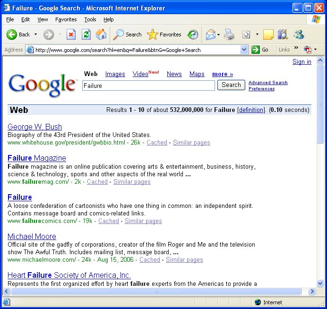327x309 pixels.
Task: Click the horizontal scroll left arrow
Action: tap(7, 291)
